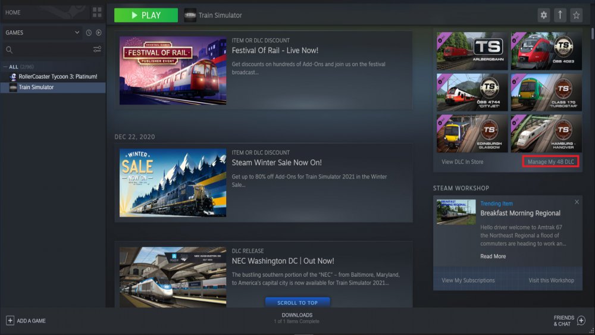The width and height of the screenshot is (595, 335).
Task: Open Edinburgh Glasgow DLC thumbnail
Action: coord(472,133)
